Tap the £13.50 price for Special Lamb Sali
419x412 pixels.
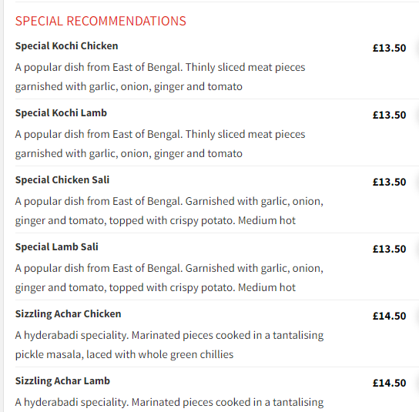coord(389,249)
